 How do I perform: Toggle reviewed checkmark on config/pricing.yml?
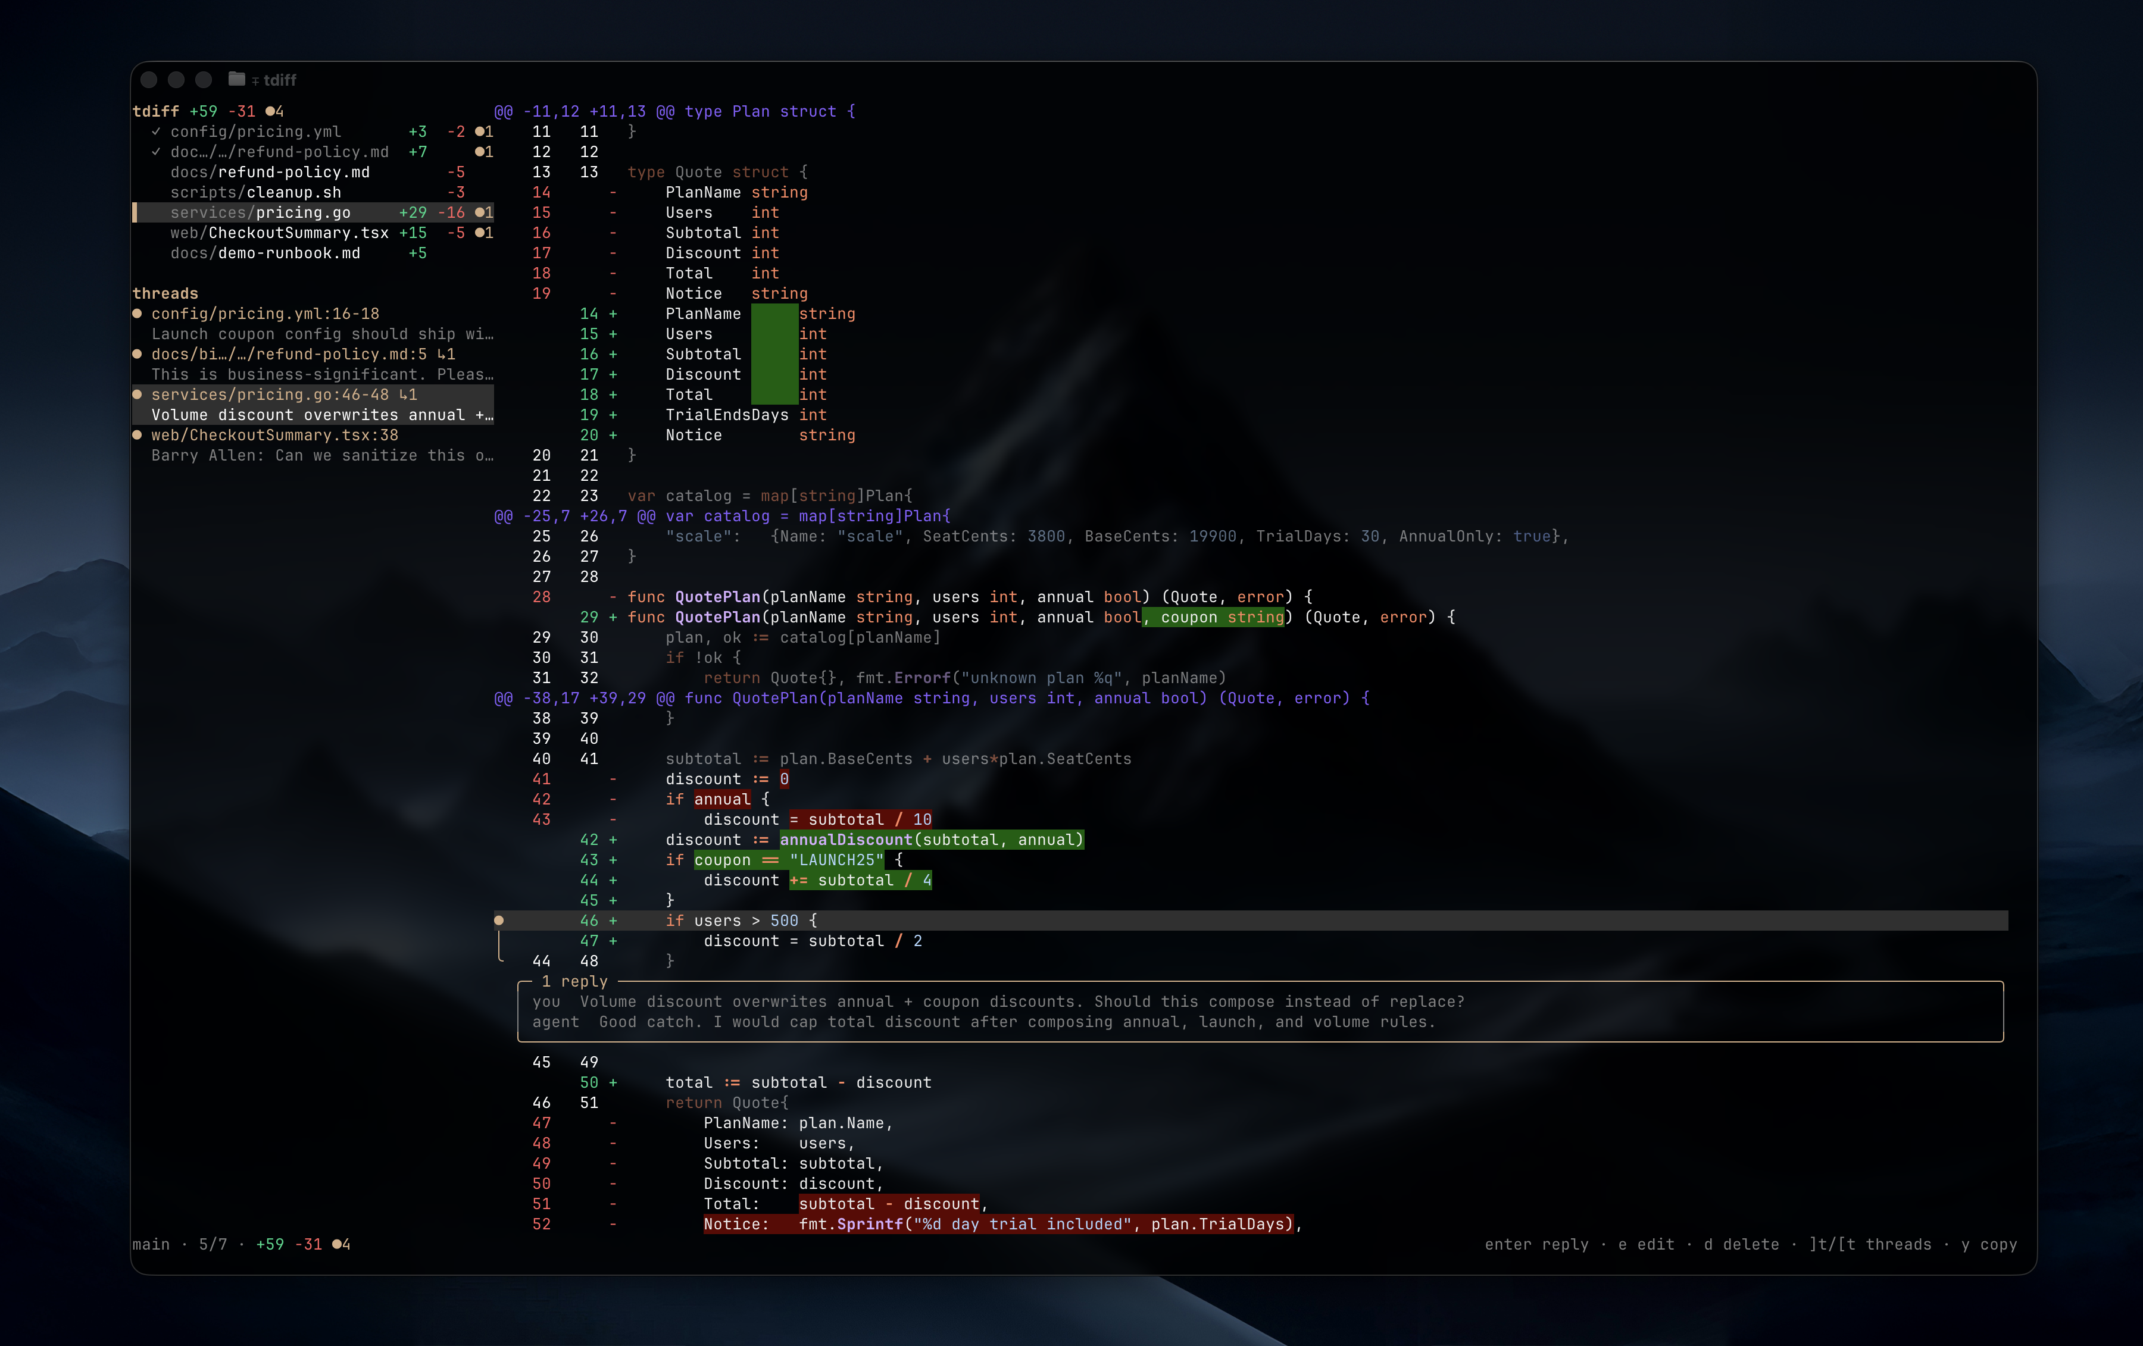point(157,132)
